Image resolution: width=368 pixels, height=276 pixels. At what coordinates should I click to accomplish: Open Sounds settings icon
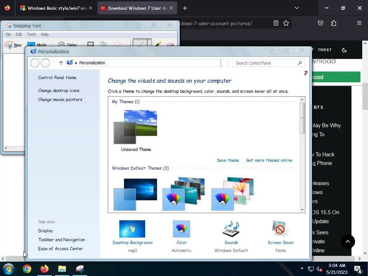[231, 229]
